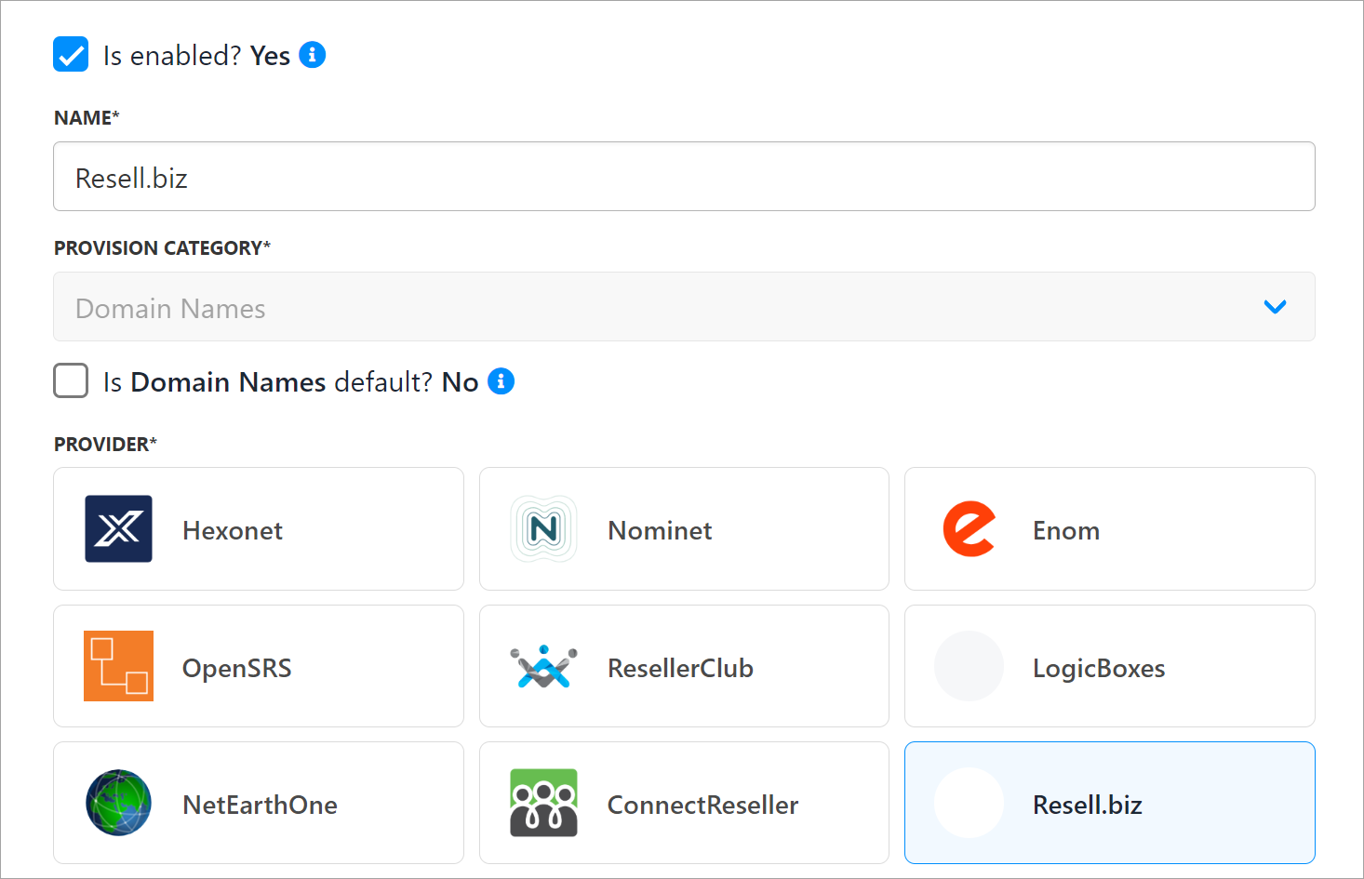Click the NetEarthOne globe icon

tap(118, 803)
